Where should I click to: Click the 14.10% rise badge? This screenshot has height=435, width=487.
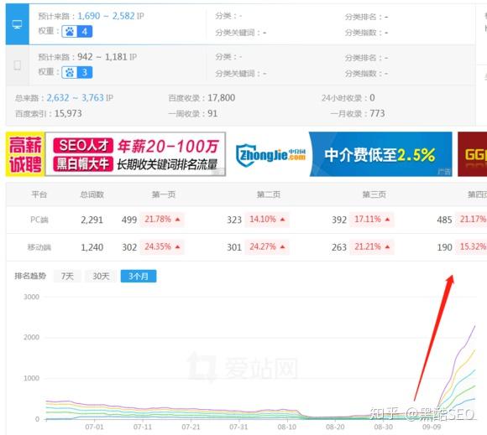[x=267, y=220]
